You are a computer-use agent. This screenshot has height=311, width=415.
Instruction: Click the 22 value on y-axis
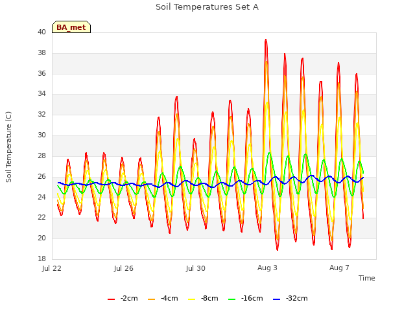point(41,217)
